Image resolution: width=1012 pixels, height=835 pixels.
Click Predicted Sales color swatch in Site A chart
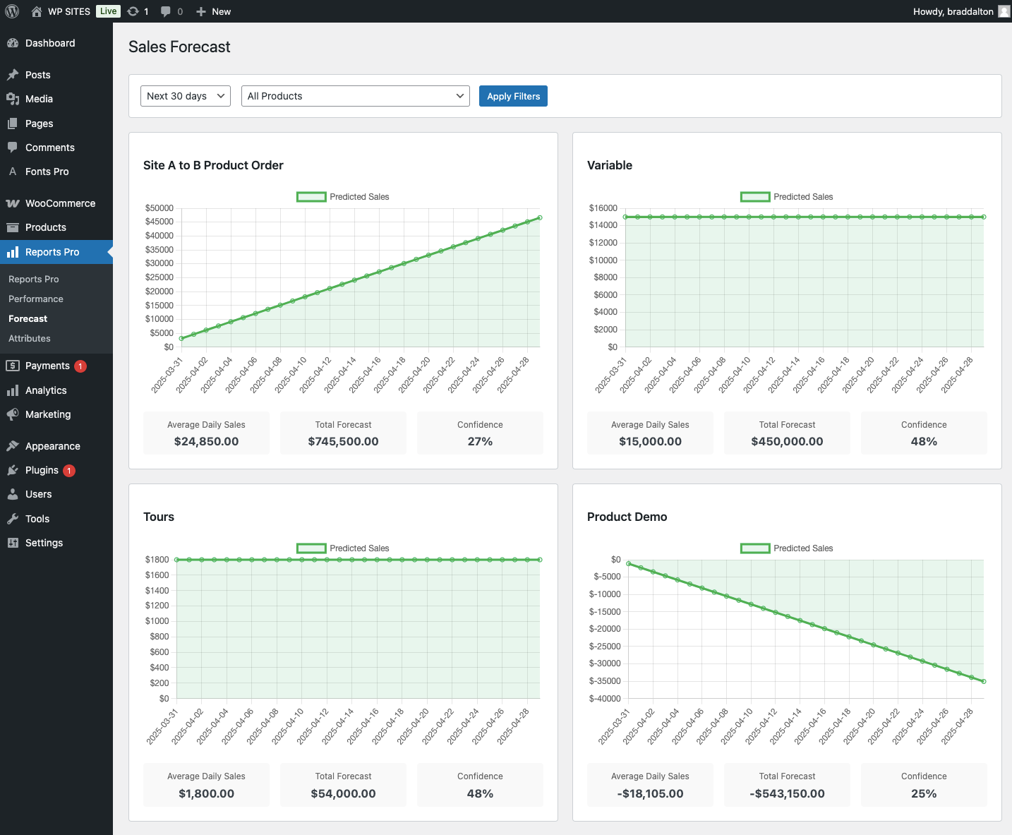(x=311, y=197)
